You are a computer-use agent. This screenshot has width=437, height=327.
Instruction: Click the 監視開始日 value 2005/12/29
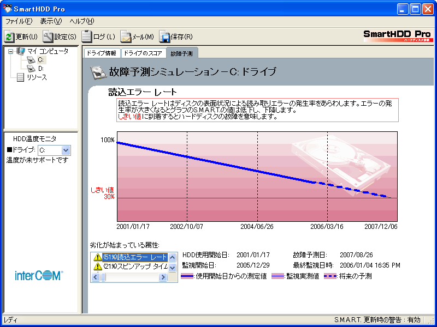coord(253,265)
